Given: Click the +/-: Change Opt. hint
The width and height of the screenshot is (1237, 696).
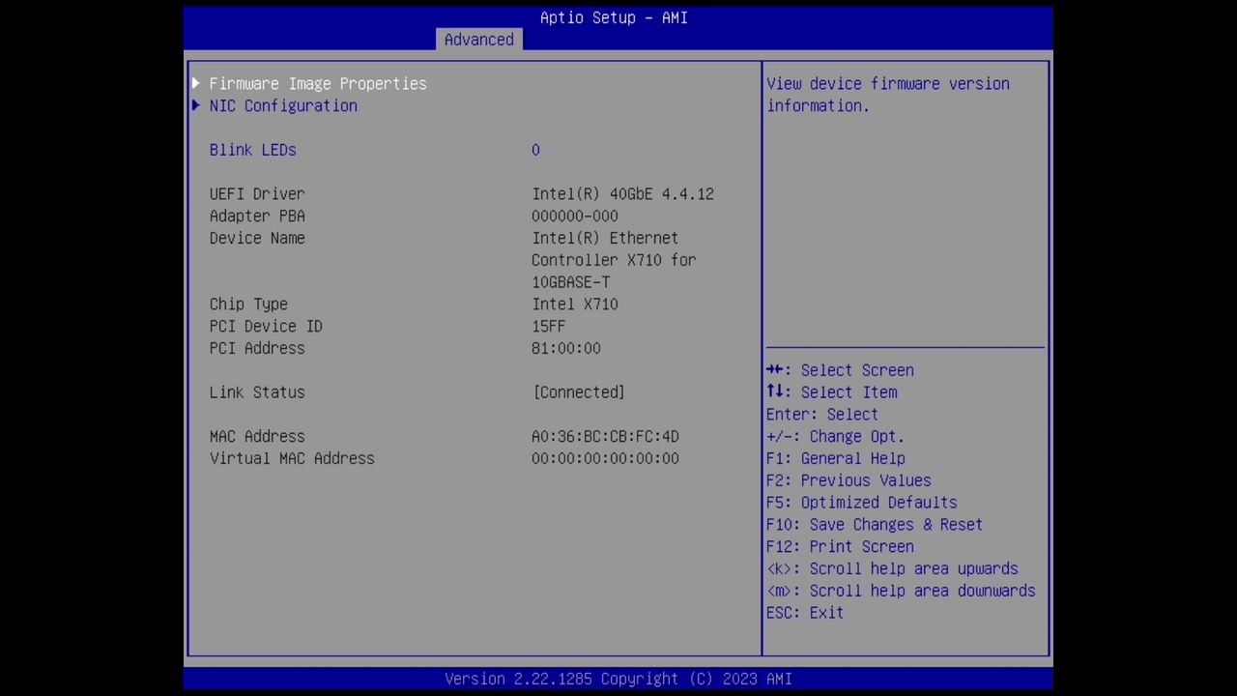Looking at the screenshot, I should (836, 437).
